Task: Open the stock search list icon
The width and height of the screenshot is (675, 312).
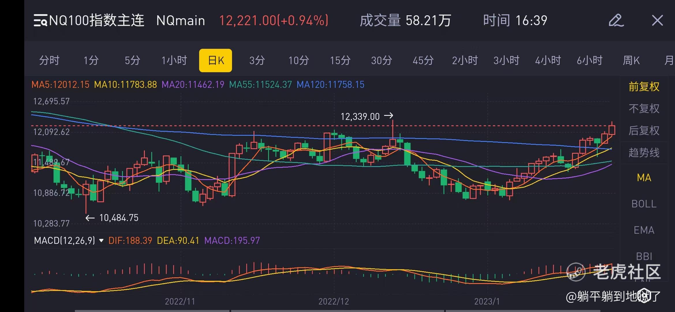Action: 40,21
